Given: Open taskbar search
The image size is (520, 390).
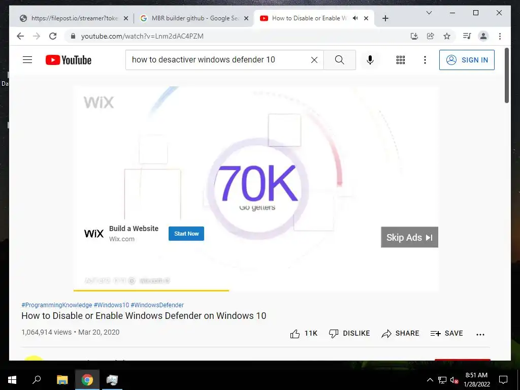Looking at the screenshot, I should (37, 380).
